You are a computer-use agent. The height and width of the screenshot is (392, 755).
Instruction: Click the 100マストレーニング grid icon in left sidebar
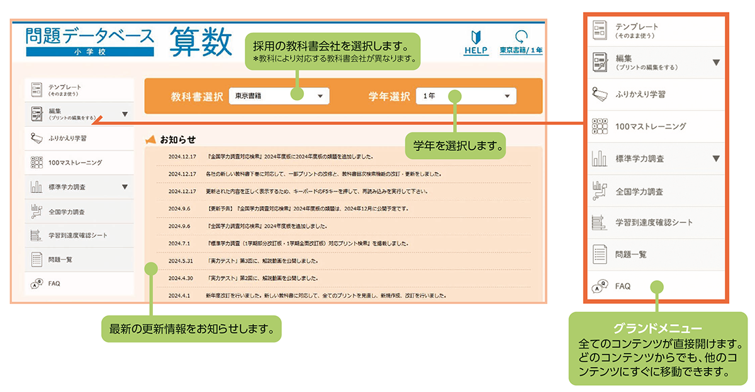pos(36,163)
